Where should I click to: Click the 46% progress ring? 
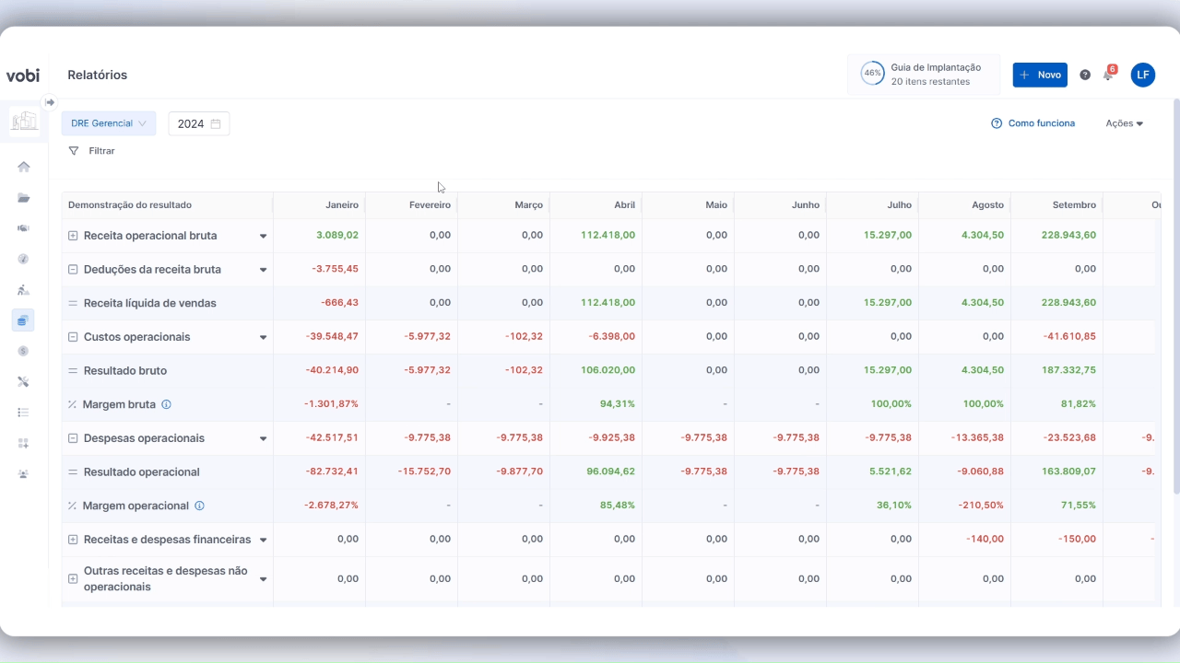[x=872, y=74]
